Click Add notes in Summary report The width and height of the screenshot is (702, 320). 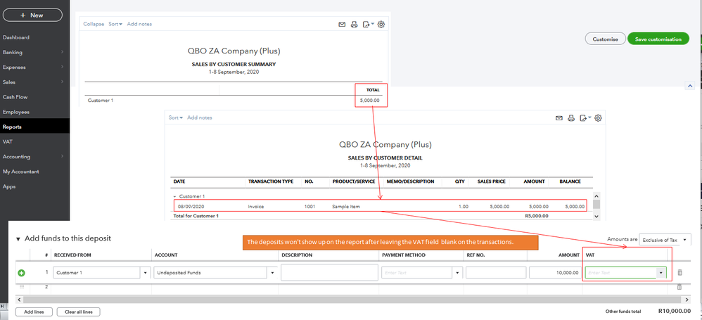[139, 24]
